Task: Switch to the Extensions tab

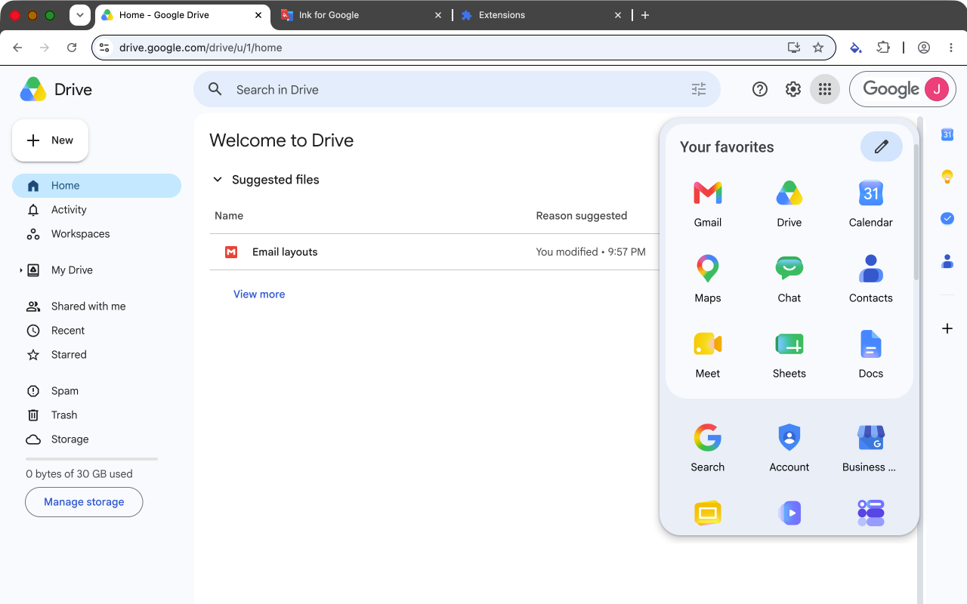Action: (x=541, y=15)
